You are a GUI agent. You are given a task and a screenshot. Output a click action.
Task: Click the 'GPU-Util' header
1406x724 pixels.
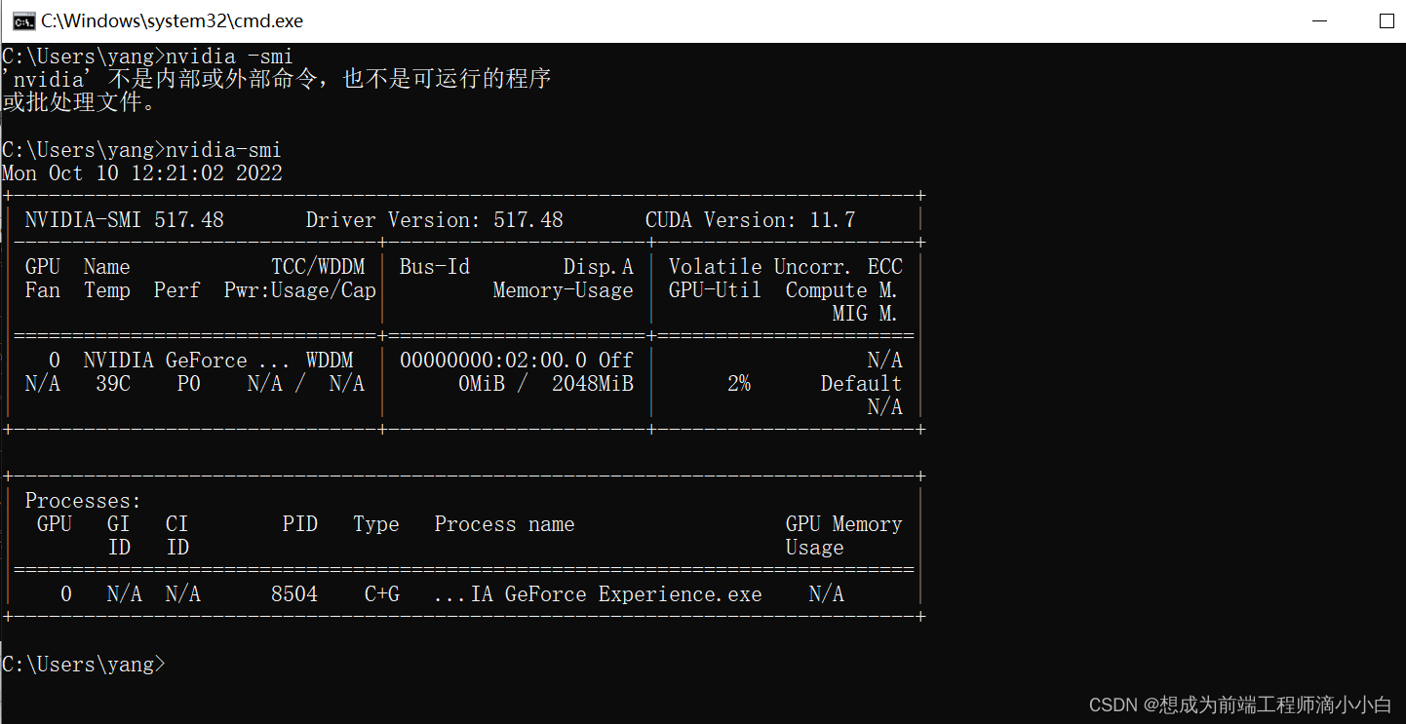click(x=715, y=290)
